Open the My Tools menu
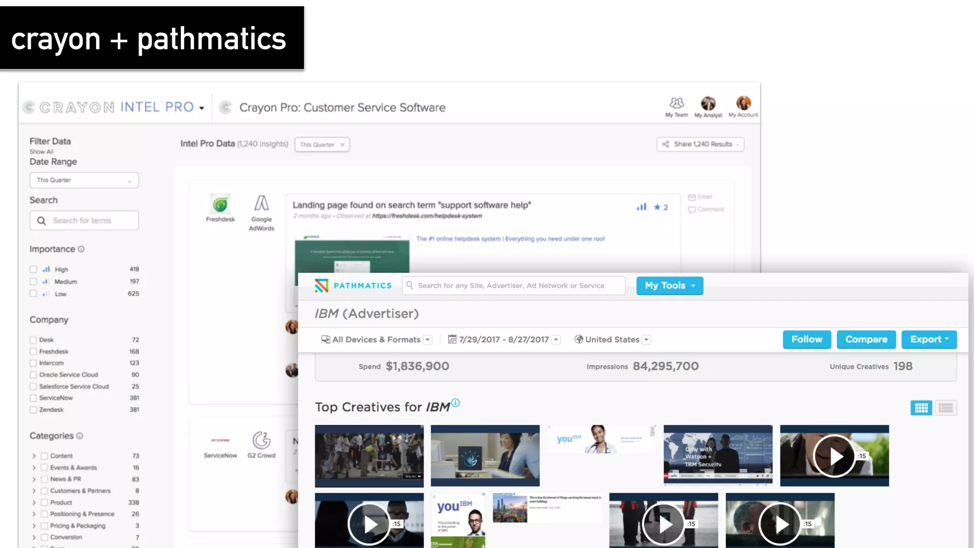The width and height of the screenshot is (974, 548). [x=670, y=285]
